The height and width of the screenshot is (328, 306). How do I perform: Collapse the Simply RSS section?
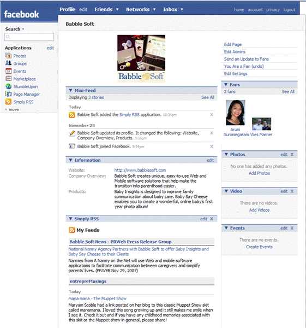point(70,219)
